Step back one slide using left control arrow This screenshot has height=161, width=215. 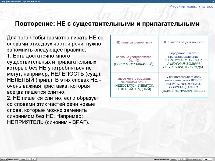[180, 159]
